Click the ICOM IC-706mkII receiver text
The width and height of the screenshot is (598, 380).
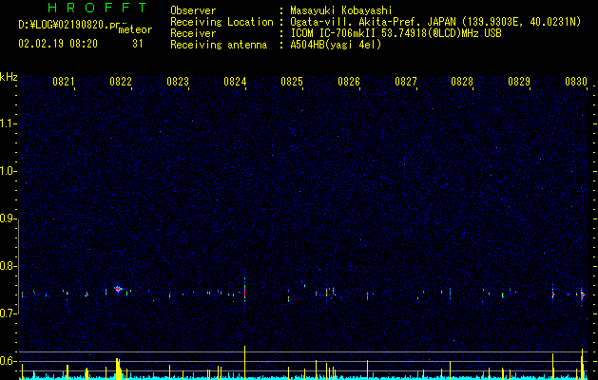click(x=395, y=33)
